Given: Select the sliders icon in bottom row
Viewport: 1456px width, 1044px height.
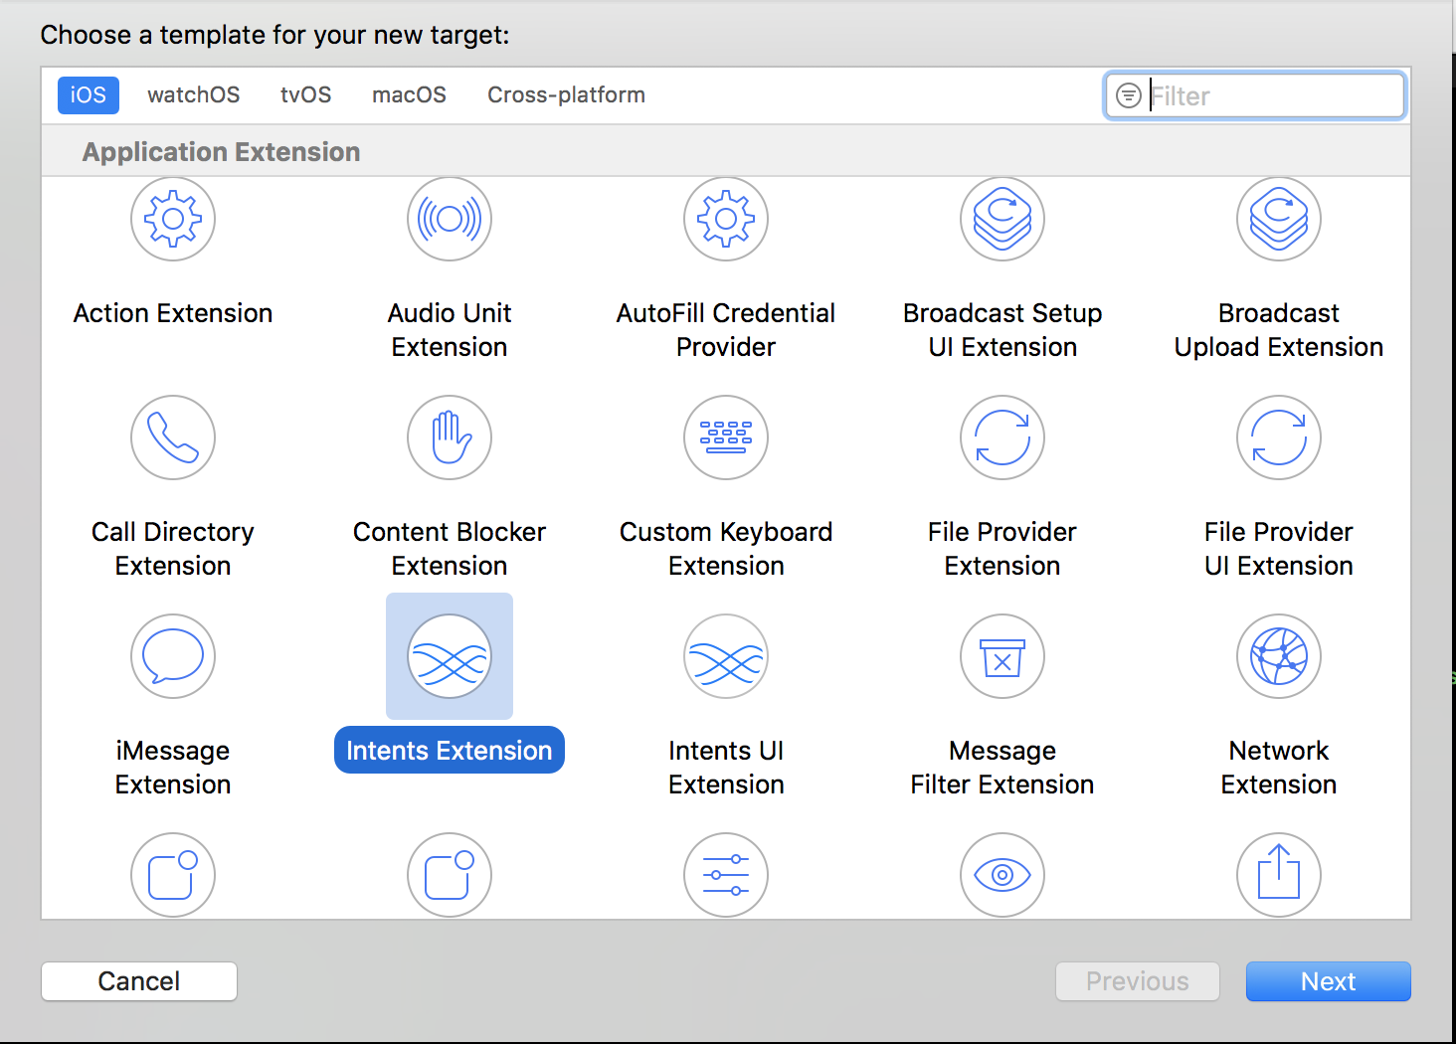Looking at the screenshot, I should [x=726, y=875].
